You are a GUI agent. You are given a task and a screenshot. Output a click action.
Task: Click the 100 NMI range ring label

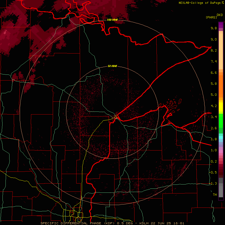(x=112, y=20)
